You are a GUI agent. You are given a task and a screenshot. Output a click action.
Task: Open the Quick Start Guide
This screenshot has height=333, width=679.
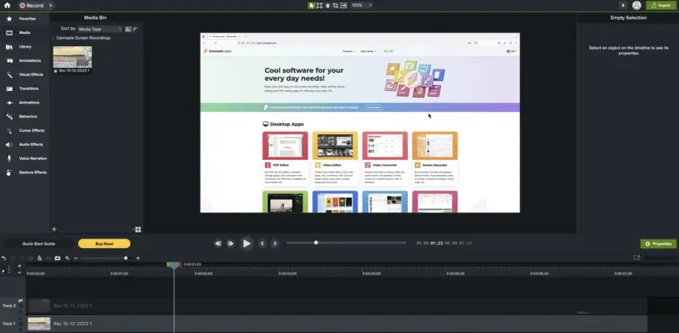(x=38, y=244)
